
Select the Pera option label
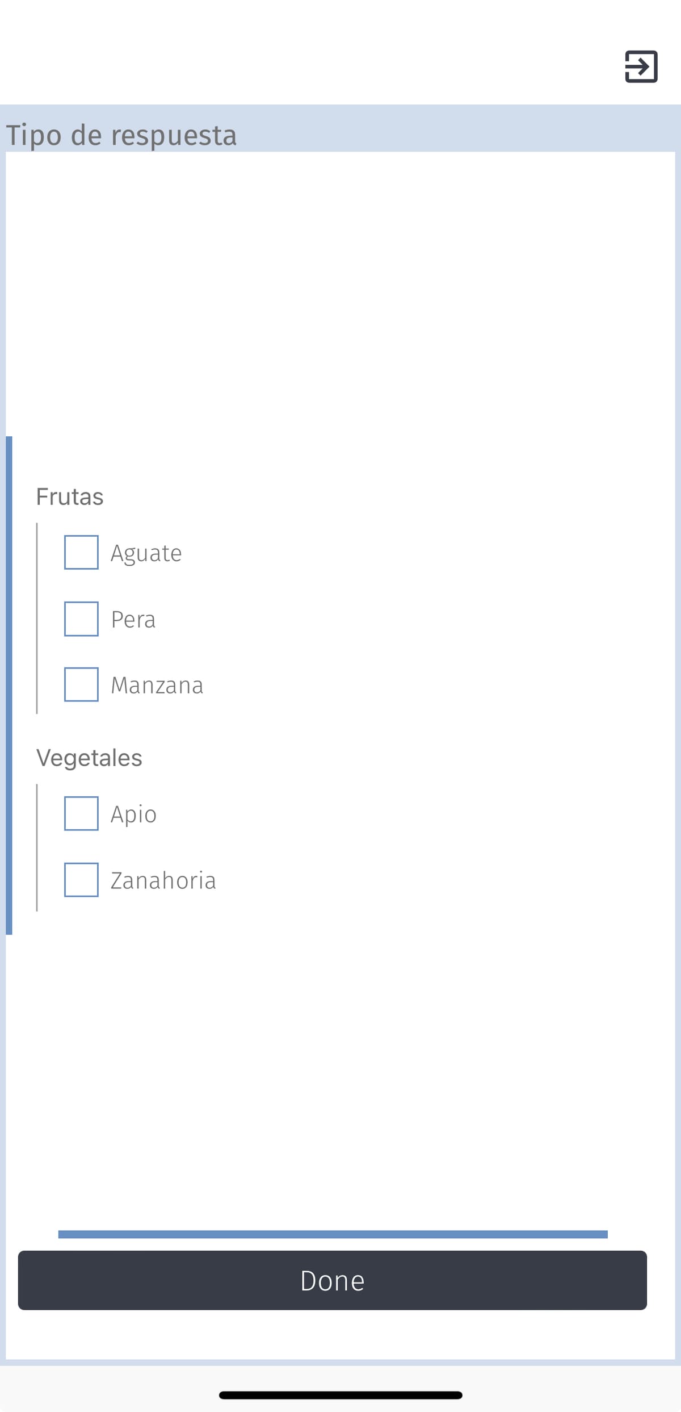click(x=133, y=619)
